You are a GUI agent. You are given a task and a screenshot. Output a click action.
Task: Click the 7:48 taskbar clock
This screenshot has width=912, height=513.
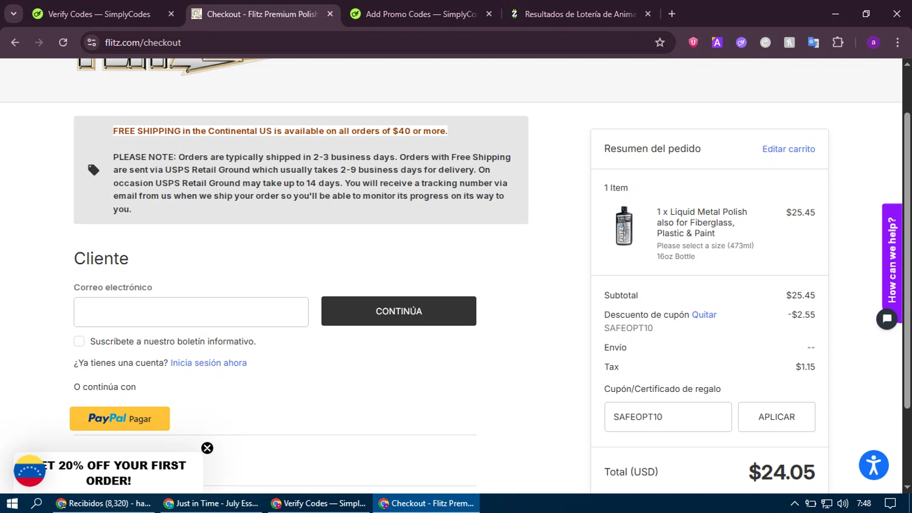click(863, 503)
